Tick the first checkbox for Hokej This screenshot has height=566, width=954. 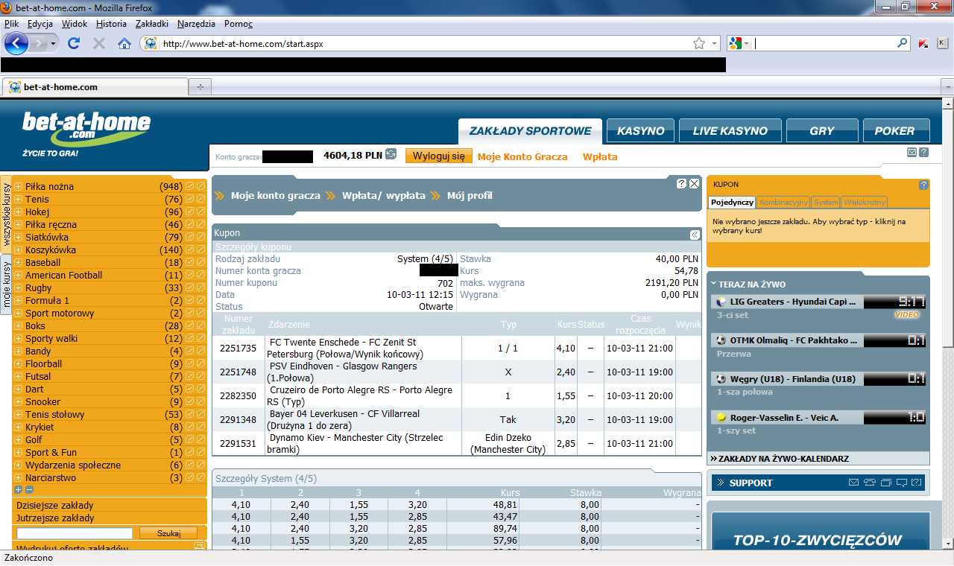pyautogui.click(x=190, y=212)
